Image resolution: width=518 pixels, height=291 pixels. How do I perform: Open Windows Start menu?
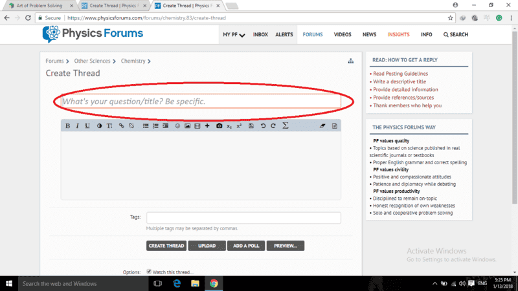click(9, 283)
